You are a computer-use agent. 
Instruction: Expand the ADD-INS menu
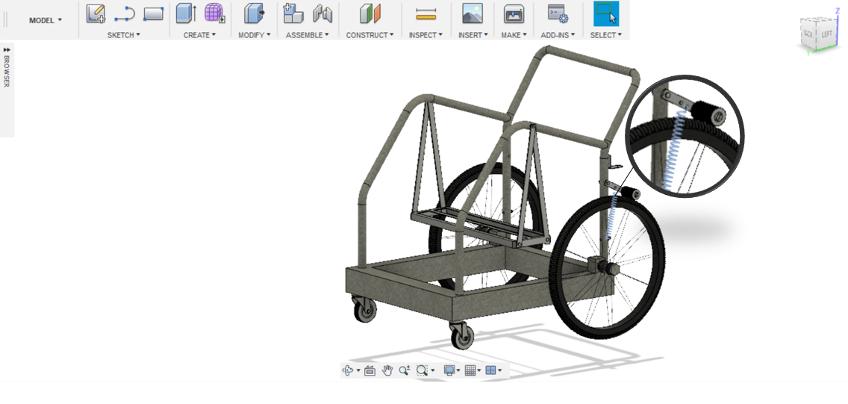558,35
